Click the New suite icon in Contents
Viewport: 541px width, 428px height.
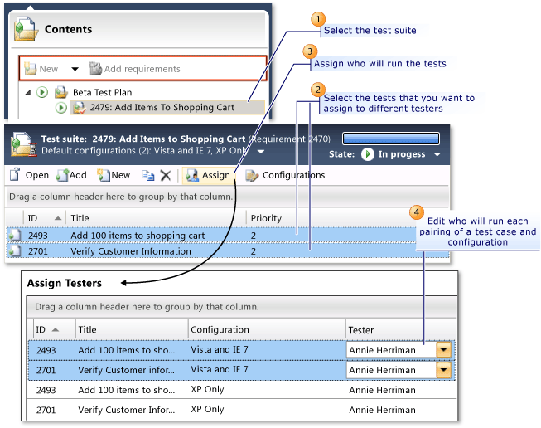click(x=31, y=69)
